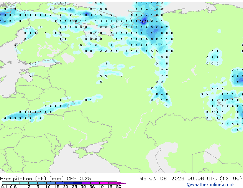Click the above-50 mm arrow tip of legend
243x188 pixels.
(x=121, y=183)
